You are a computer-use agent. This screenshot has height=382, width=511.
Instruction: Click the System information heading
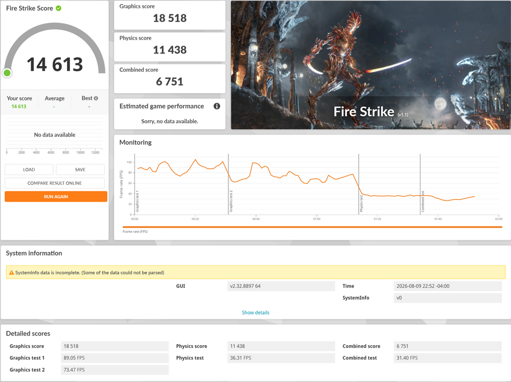34,253
